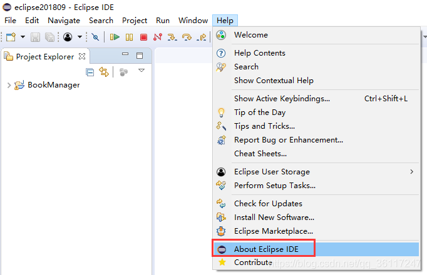
Task: Open Eclipse User Storage submenu arrow
Action: 411,172
